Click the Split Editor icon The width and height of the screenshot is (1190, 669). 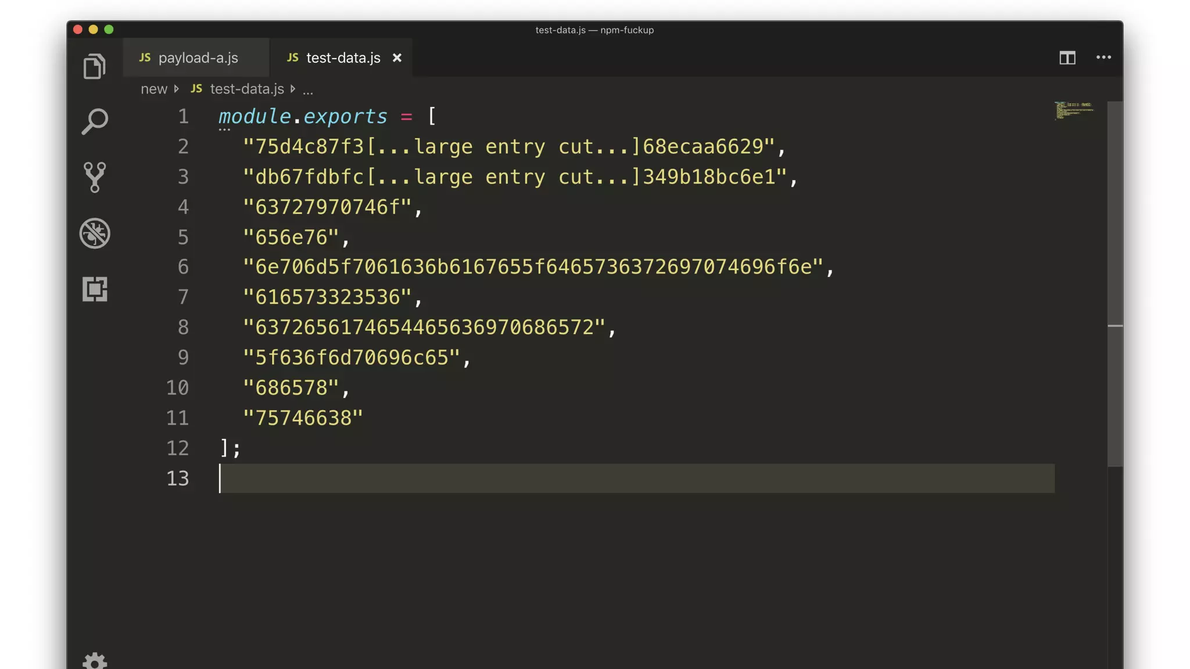[1067, 57]
